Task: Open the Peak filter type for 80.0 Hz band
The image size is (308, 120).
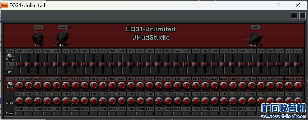Action: [x=84, y=109]
